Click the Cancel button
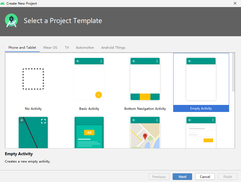 [x=205, y=177]
